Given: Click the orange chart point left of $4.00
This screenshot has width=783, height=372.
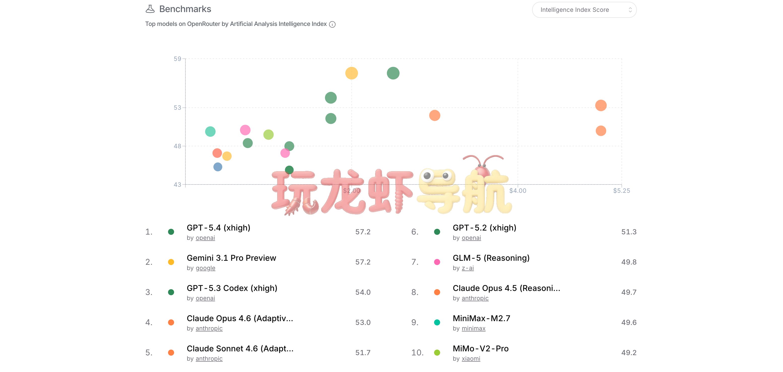Looking at the screenshot, I should click(435, 115).
